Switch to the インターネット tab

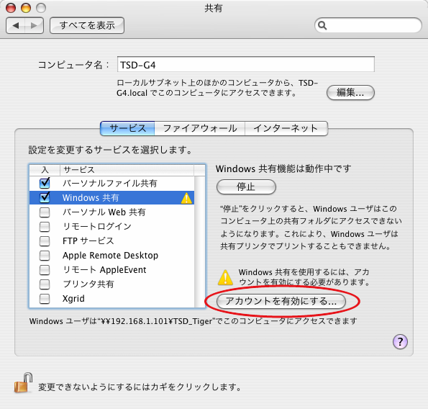pyautogui.click(x=286, y=128)
